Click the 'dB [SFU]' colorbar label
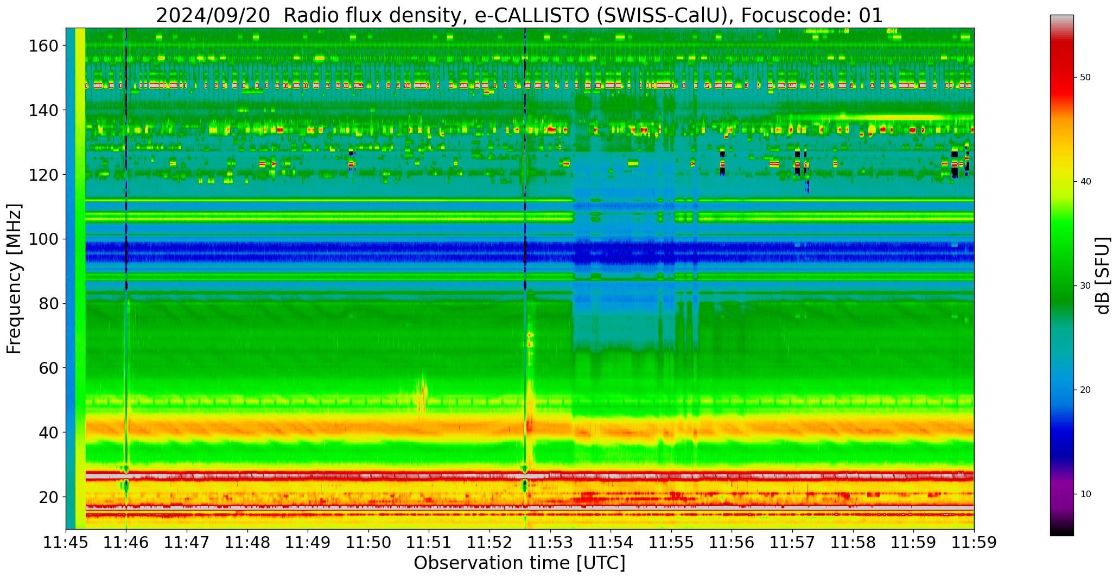Viewport: 1119px width, 579px height. 1102,276
